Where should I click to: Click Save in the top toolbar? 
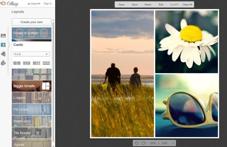coord(135,5)
